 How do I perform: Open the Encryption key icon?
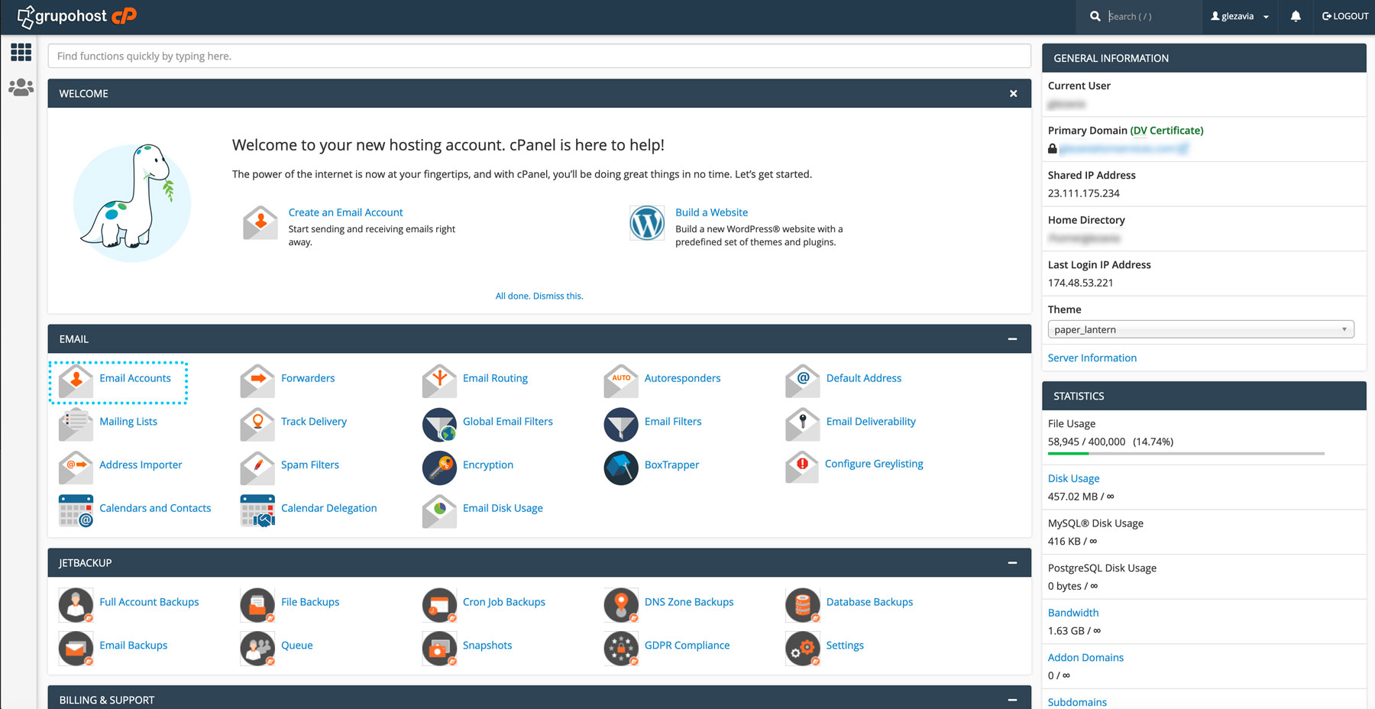[x=439, y=468]
